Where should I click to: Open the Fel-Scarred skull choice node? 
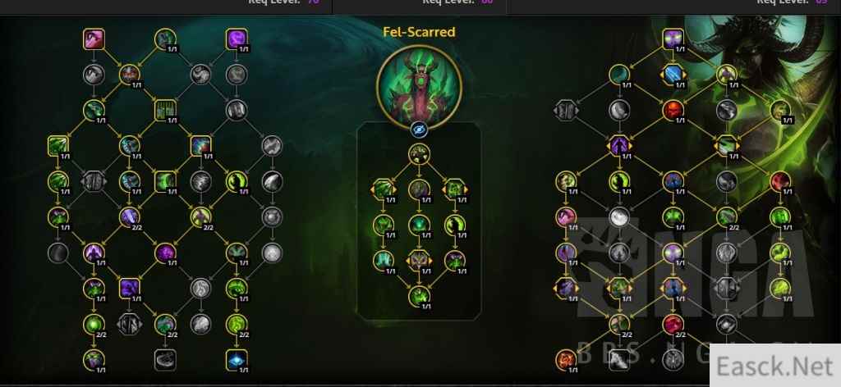click(419, 260)
